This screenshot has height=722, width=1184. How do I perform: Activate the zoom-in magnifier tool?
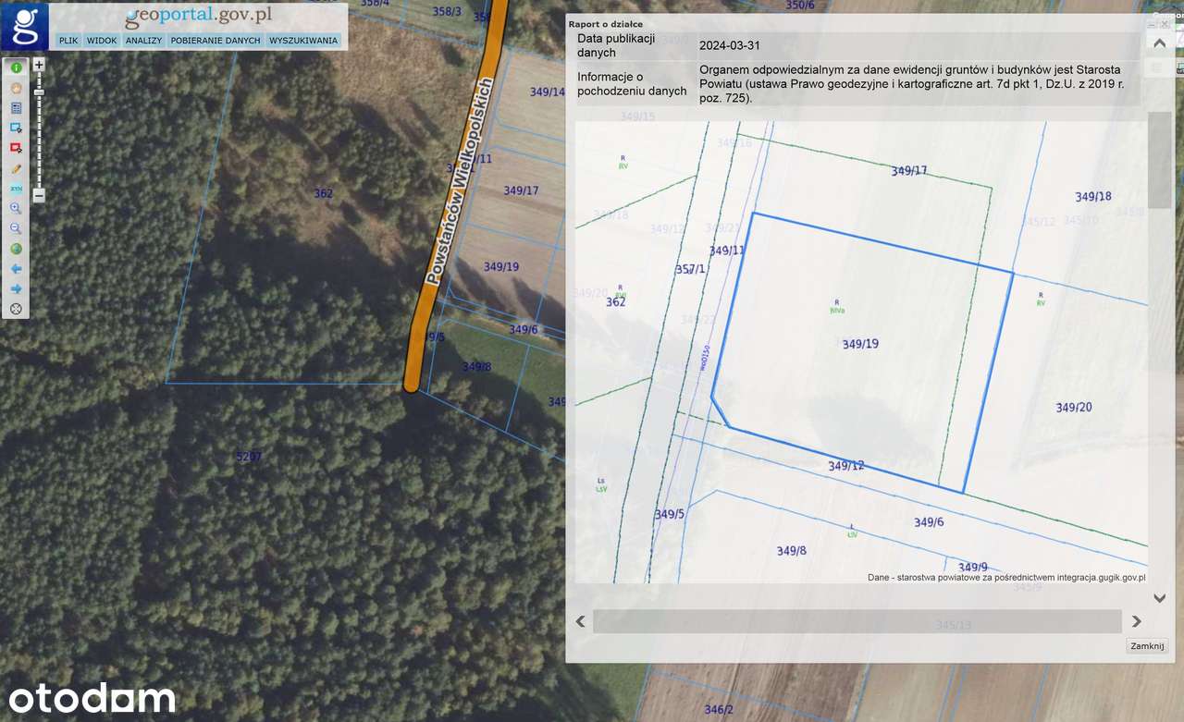tap(16, 209)
